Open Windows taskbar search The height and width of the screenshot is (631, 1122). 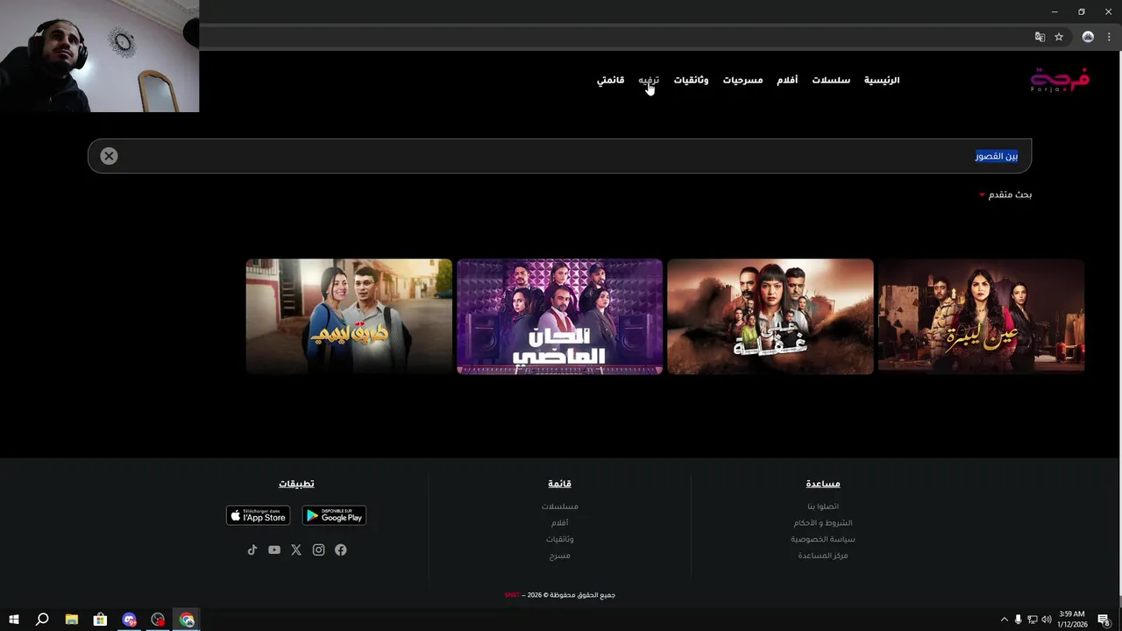pyautogui.click(x=42, y=620)
